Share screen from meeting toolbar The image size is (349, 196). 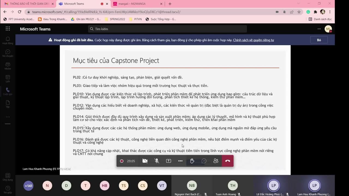169,161
